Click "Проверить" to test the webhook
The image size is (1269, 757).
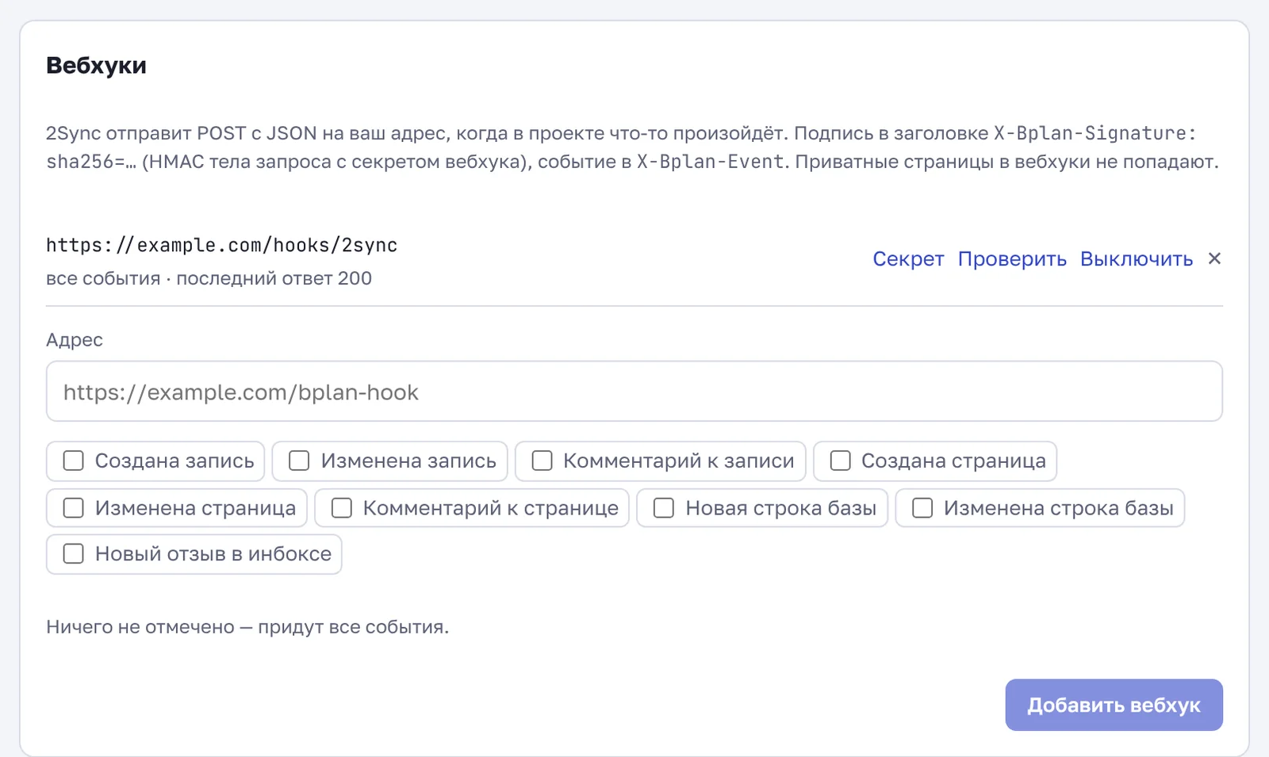(1012, 259)
